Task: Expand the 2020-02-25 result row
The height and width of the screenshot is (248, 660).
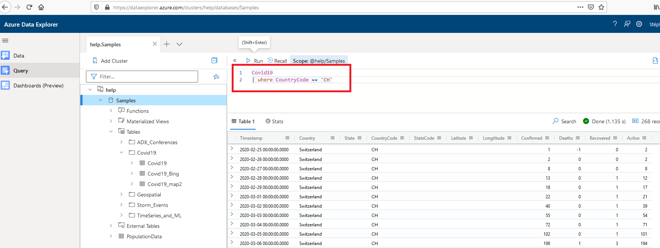Action: pyautogui.click(x=232, y=149)
